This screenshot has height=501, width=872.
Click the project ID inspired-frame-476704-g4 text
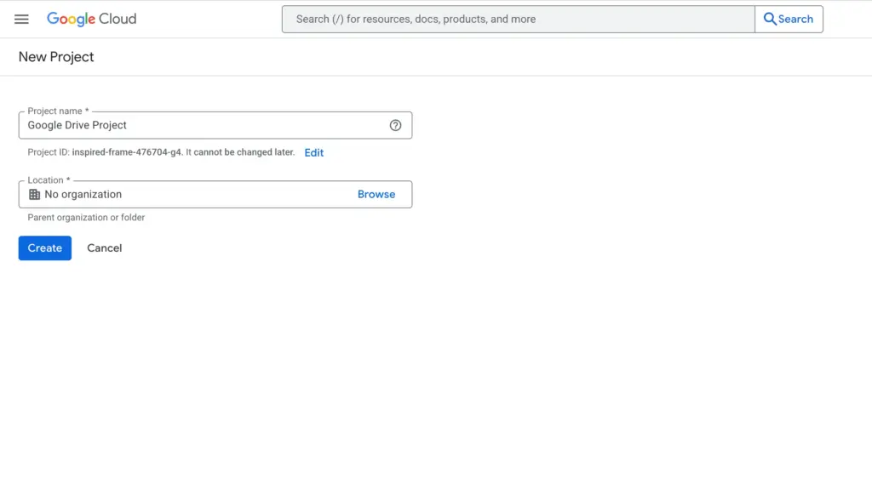pyautogui.click(x=127, y=152)
